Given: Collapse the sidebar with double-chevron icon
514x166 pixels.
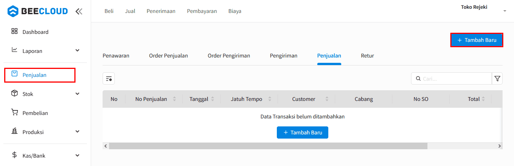Looking at the screenshot, I should coord(79,11).
